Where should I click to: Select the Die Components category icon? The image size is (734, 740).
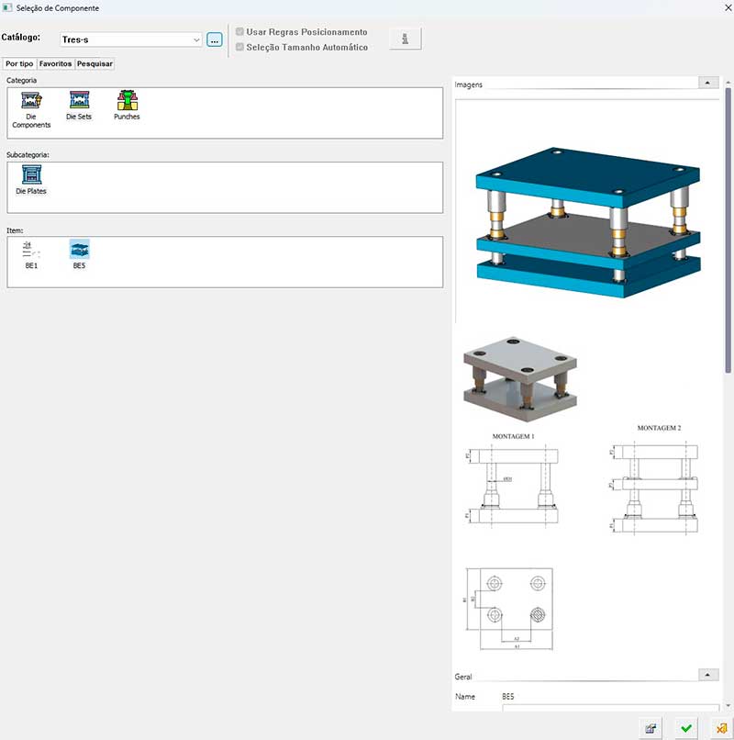31,101
